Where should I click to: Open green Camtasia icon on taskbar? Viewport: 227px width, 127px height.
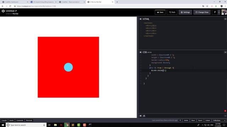79,125
